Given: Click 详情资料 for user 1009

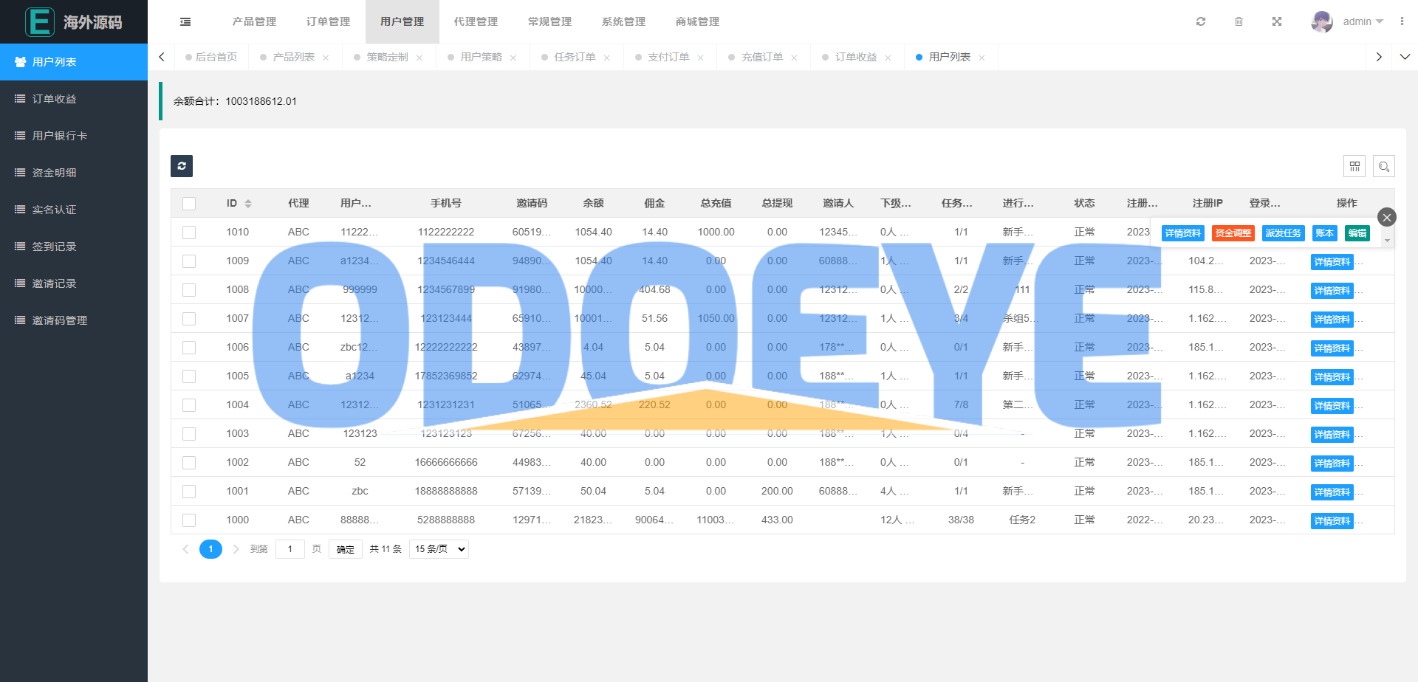Looking at the screenshot, I should tap(1332, 262).
